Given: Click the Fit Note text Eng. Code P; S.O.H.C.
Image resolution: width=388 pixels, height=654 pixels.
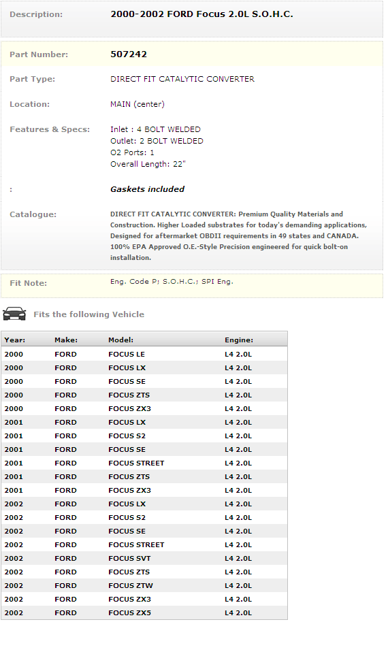Looking at the screenshot, I should (x=172, y=282).
